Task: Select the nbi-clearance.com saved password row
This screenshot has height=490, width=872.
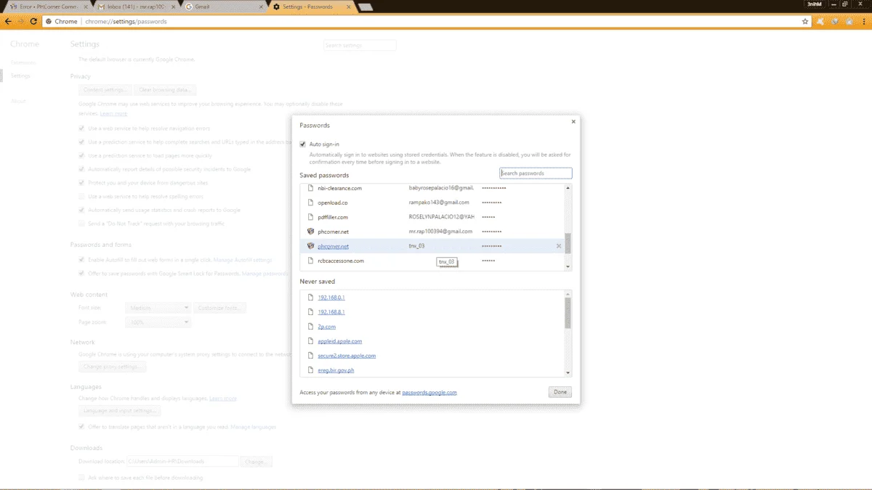Action: [x=432, y=188]
